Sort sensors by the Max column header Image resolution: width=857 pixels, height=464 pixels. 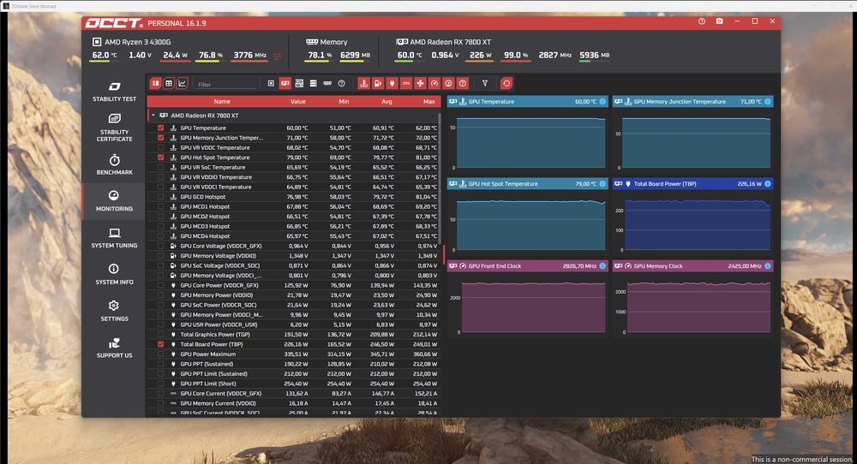(429, 102)
